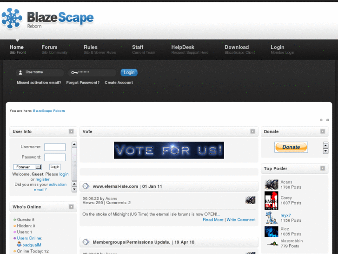This screenshot has height=254, width=338.
Task: Open Login Member Login menu item
Action: pos(282,49)
